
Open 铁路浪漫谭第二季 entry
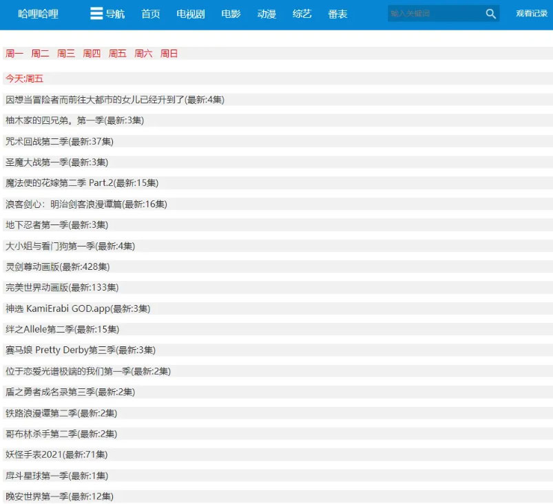(x=61, y=413)
